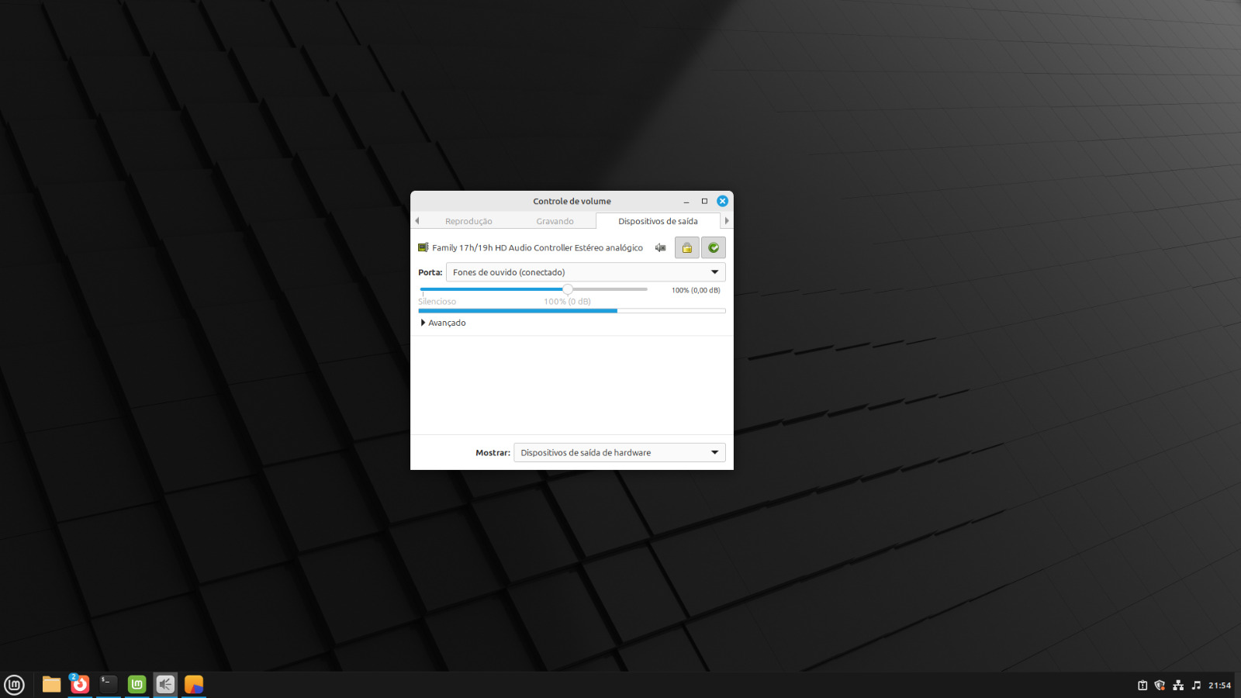Select the volume control taskbar item
Image resolution: width=1241 pixels, height=698 pixels.
165,684
